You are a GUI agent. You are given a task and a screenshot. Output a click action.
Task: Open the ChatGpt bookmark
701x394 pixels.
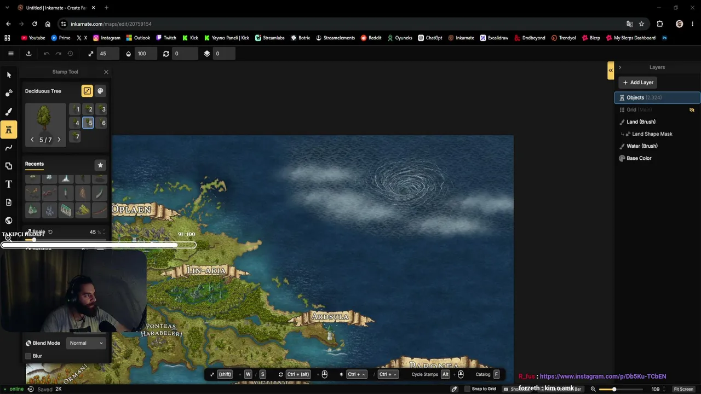coord(430,38)
